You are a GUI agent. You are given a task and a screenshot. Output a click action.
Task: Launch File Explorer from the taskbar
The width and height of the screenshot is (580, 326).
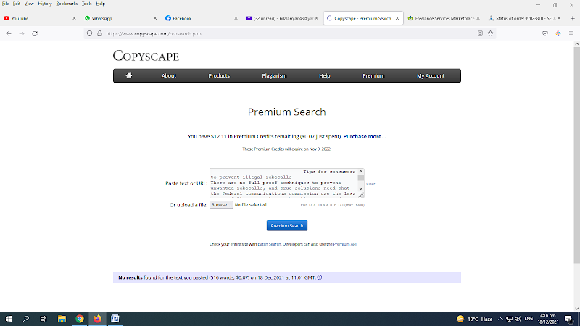(x=62, y=319)
